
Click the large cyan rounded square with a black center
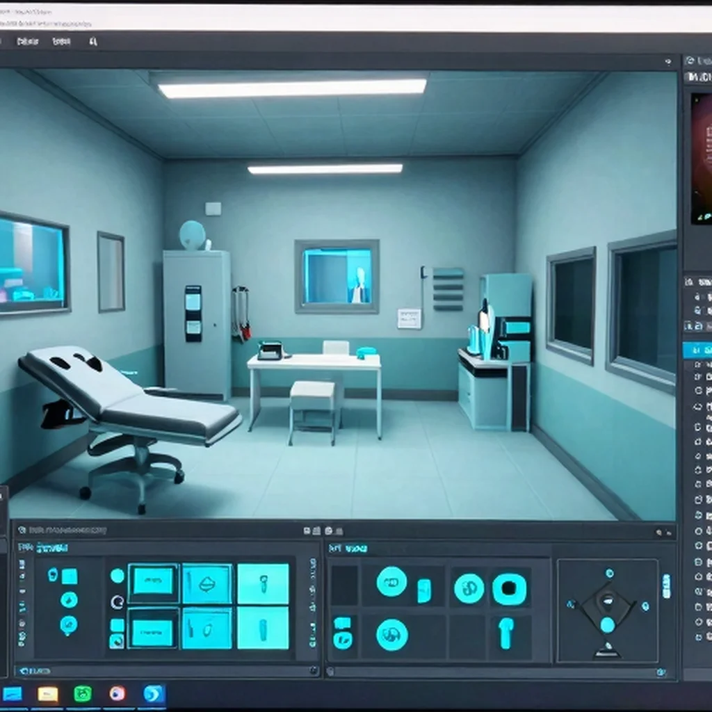[510, 589]
